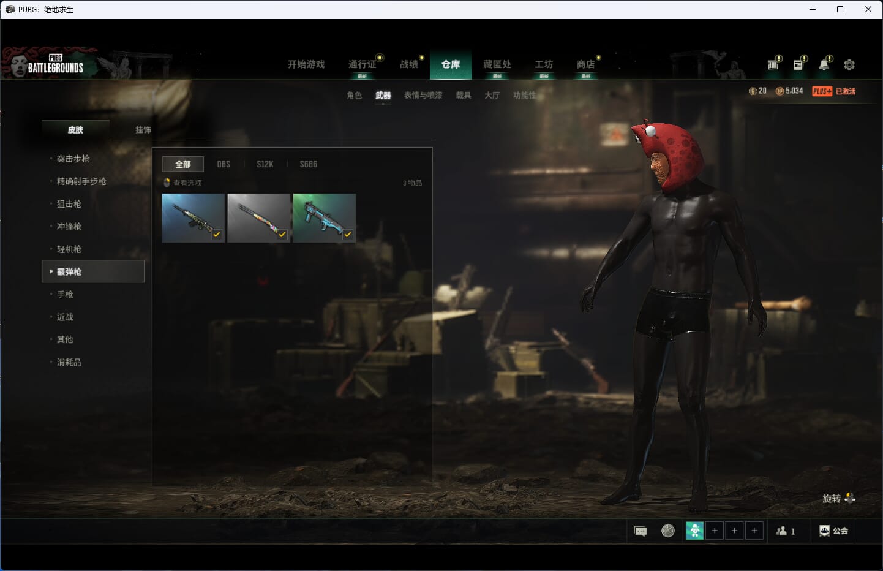Viewport: 883px width, 571px height.
Task: Open the 仓库 inventory tab
Action: coord(451,64)
